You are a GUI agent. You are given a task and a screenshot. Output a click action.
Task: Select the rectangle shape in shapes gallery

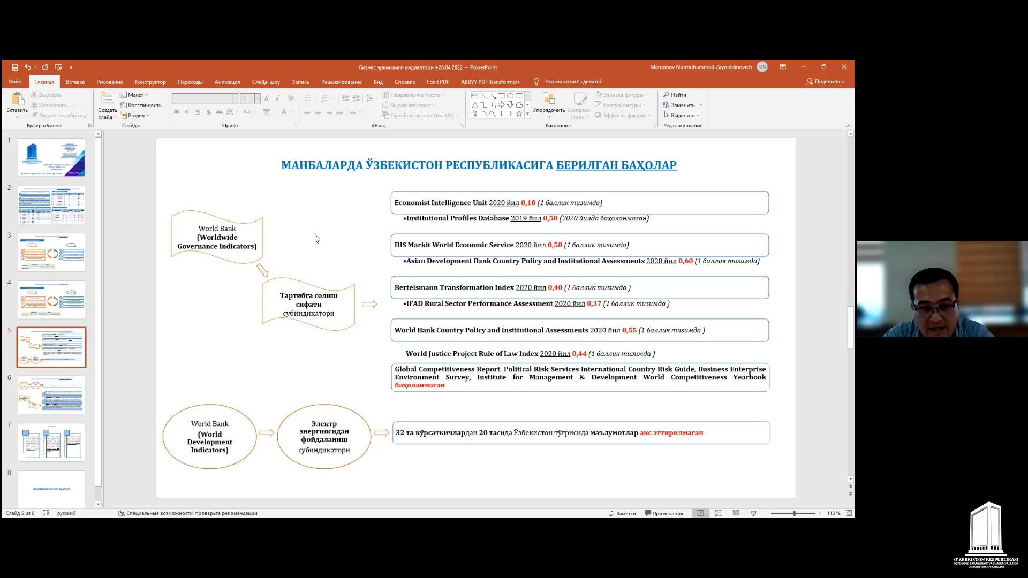[501, 96]
